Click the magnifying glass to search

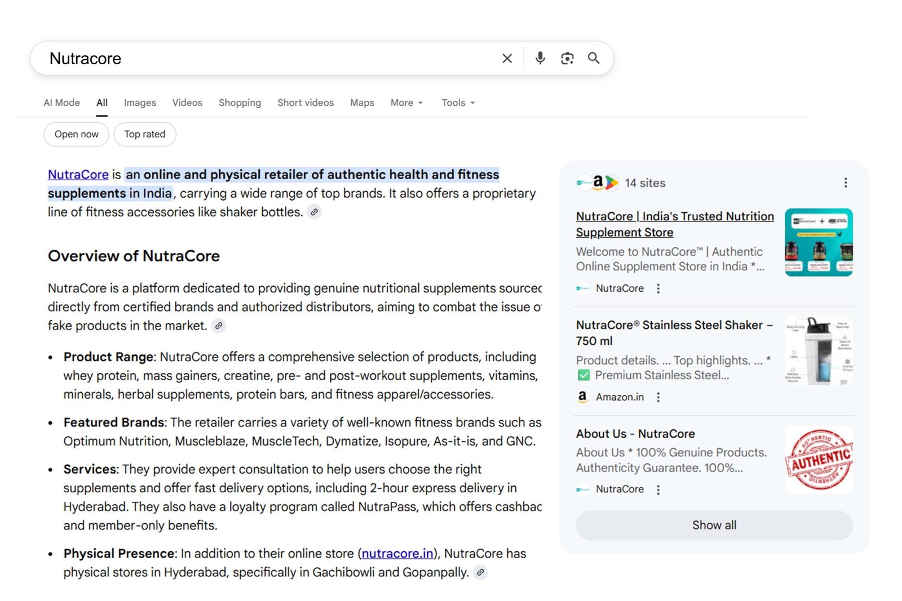click(x=594, y=58)
